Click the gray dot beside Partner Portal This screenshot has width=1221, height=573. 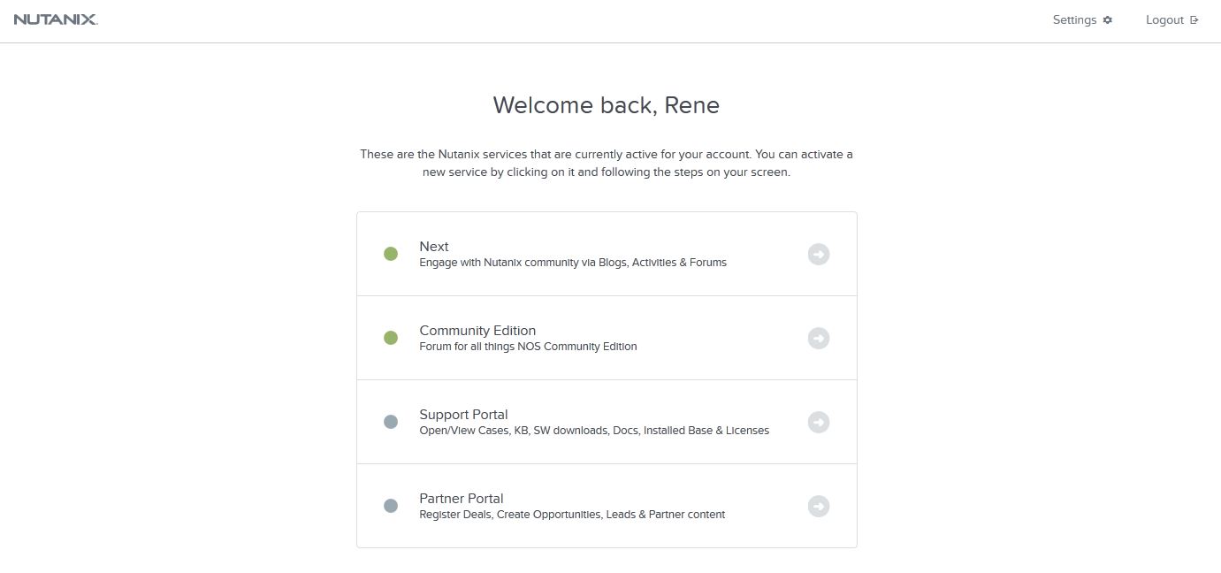pyautogui.click(x=391, y=506)
